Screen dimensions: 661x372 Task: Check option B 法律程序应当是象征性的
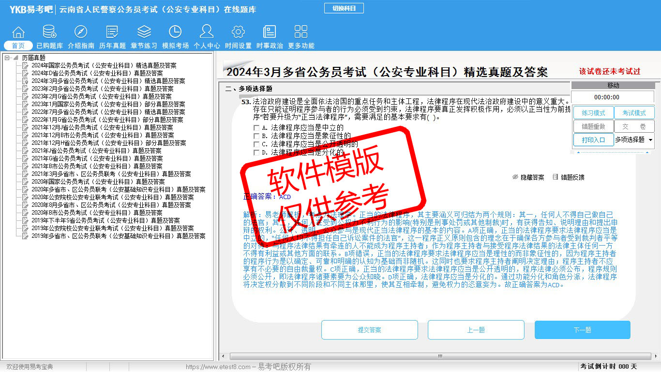pos(256,136)
